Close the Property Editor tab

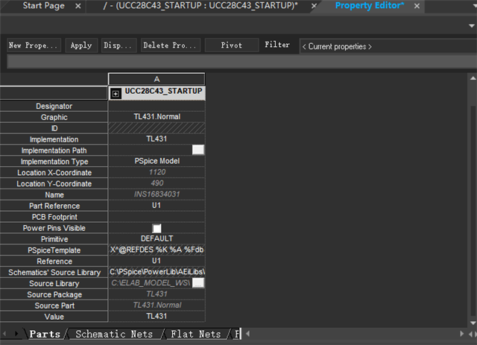(417, 6)
